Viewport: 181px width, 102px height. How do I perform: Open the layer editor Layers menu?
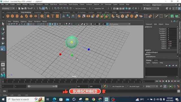pos(148,63)
